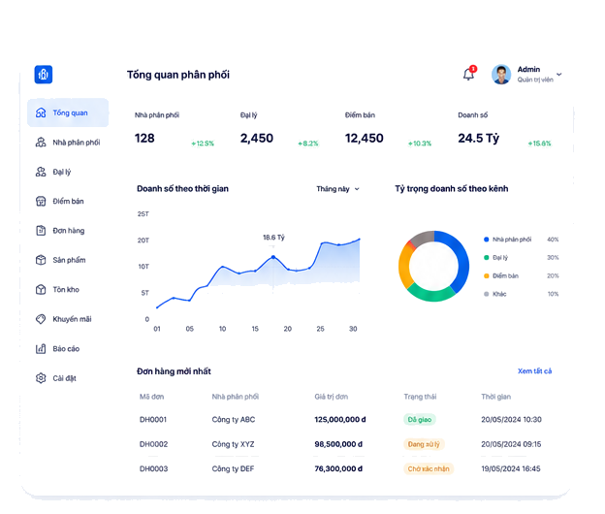Screen dimensions: 605x514
Task: Click the +15.6% growth indicator
Action: tap(540, 144)
